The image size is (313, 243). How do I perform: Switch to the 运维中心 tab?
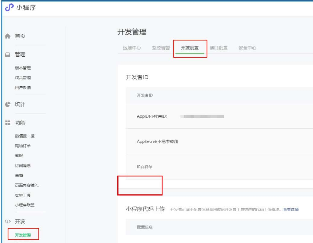click(x=132, y=48)
